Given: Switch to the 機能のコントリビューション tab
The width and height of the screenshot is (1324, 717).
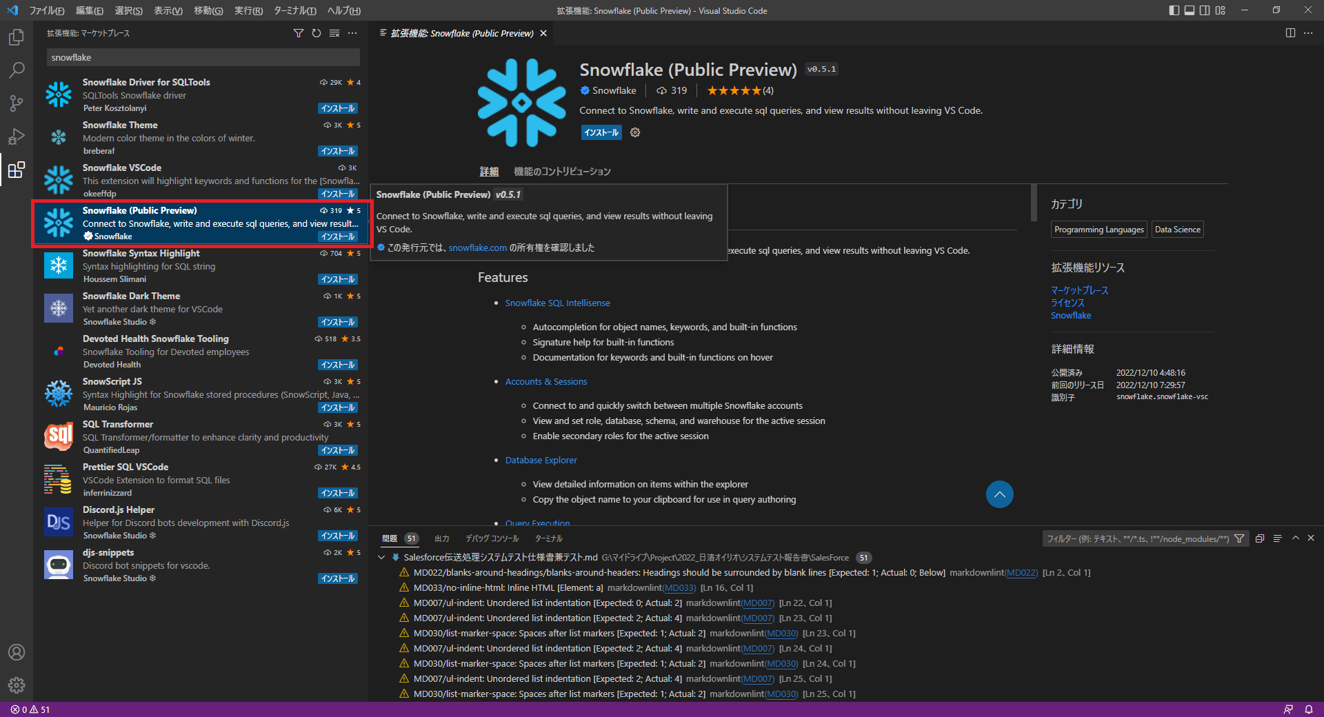Looking at the screenshot, I should [561, 171].
